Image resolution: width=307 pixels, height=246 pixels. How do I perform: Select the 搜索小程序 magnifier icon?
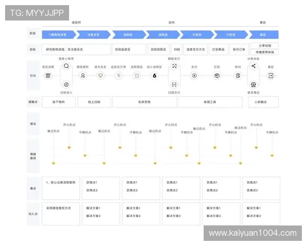(66, 66)
